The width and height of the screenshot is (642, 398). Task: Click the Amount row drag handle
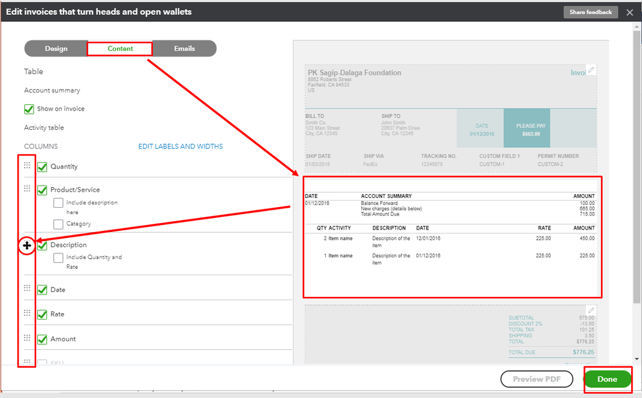(x=27, y=338)
